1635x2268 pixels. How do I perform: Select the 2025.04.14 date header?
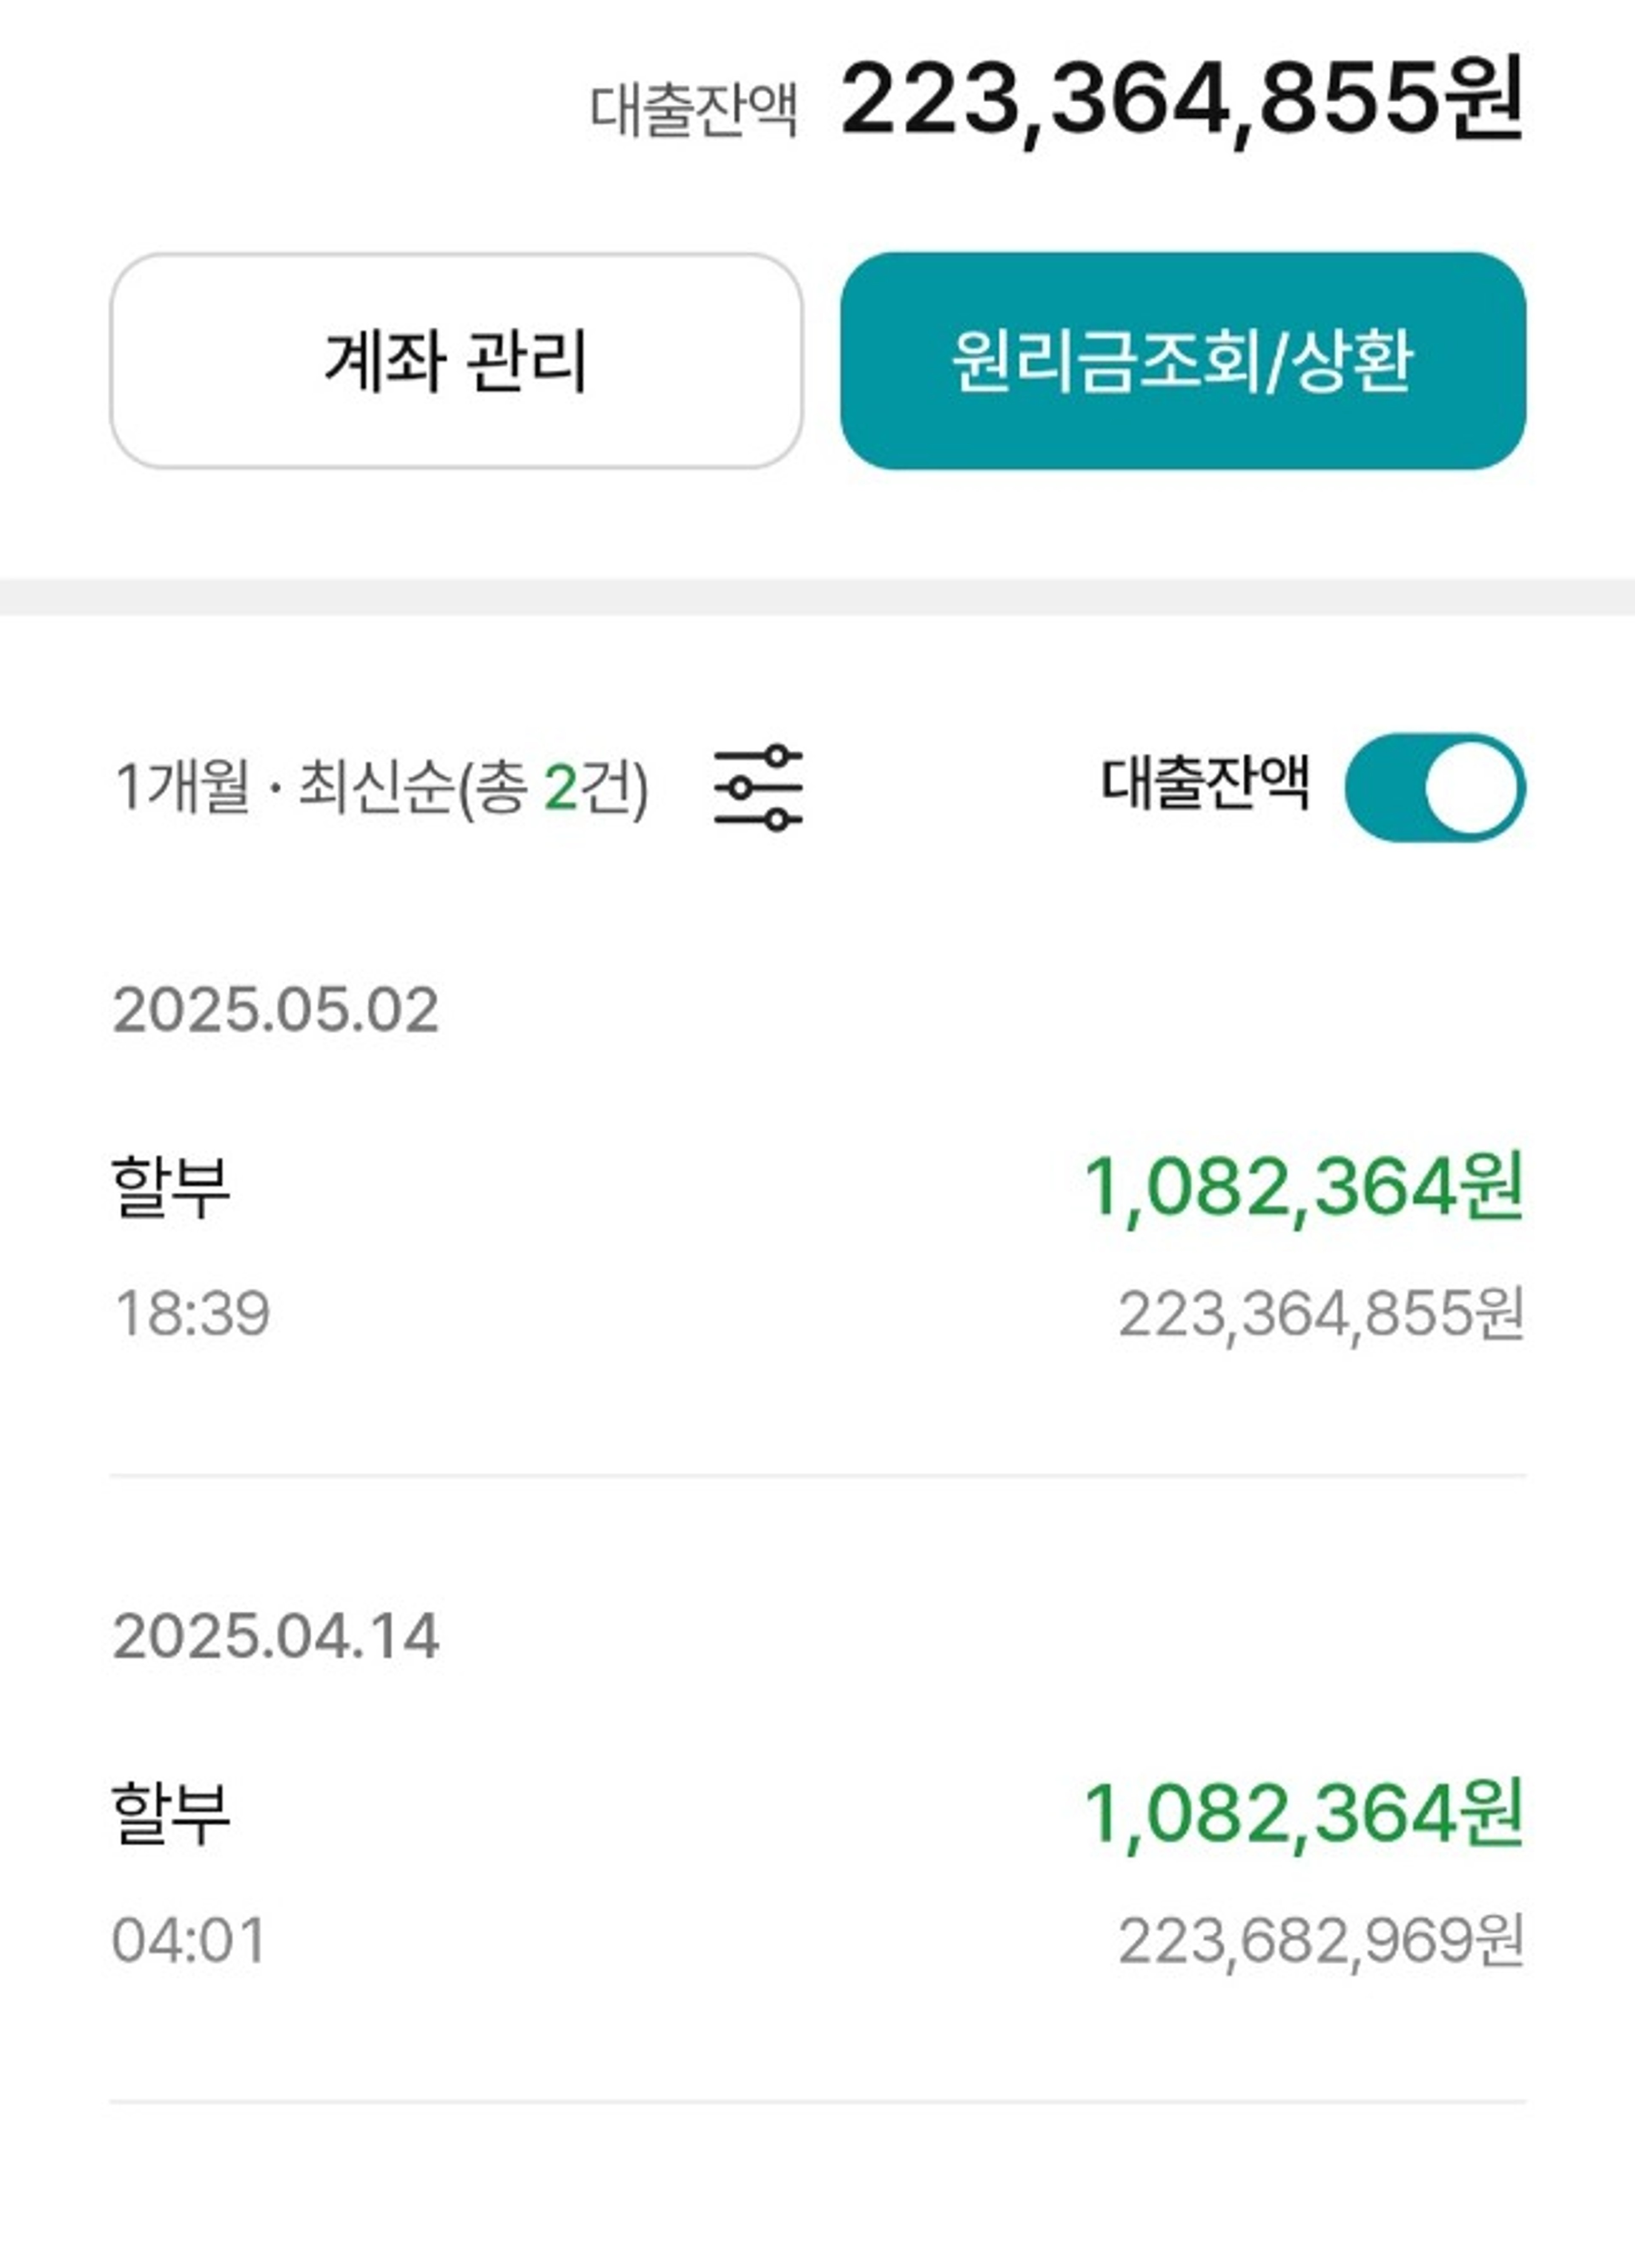coord(276,1637)
